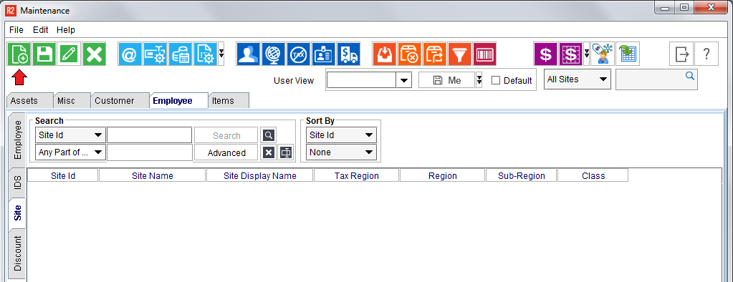Click the blue person profile icon
Image resolution: width=733 pixels, height=282 pixels.
click(x=248, y=54)
